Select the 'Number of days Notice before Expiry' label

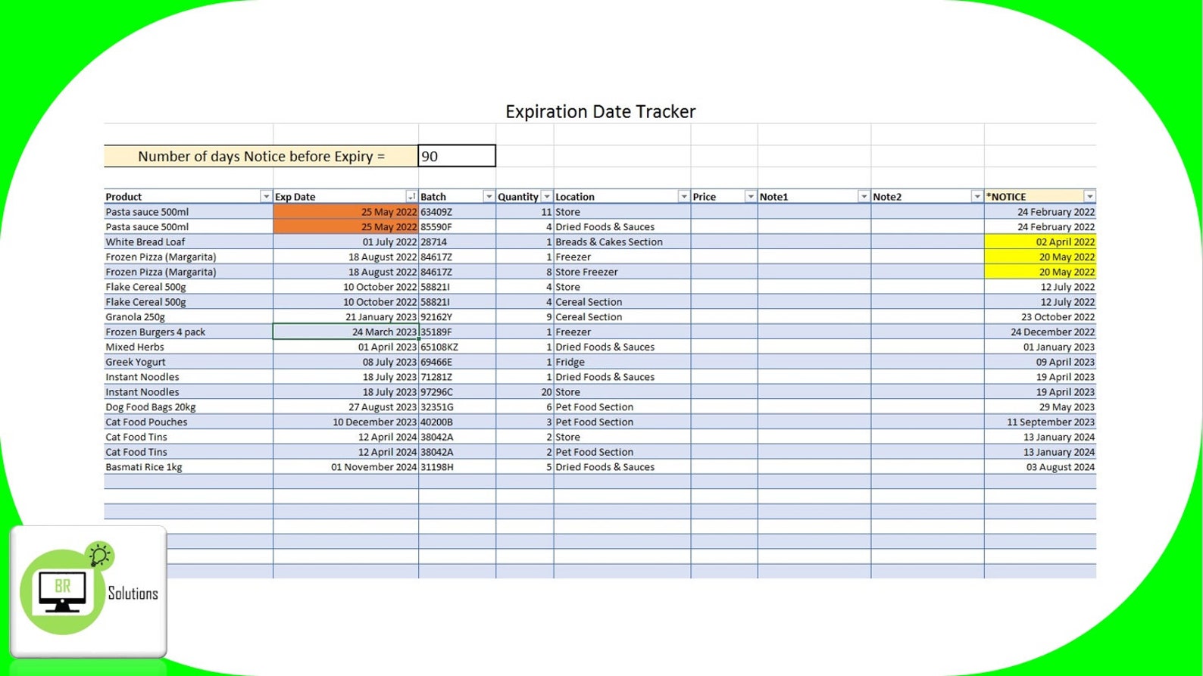tap(261, 156)
